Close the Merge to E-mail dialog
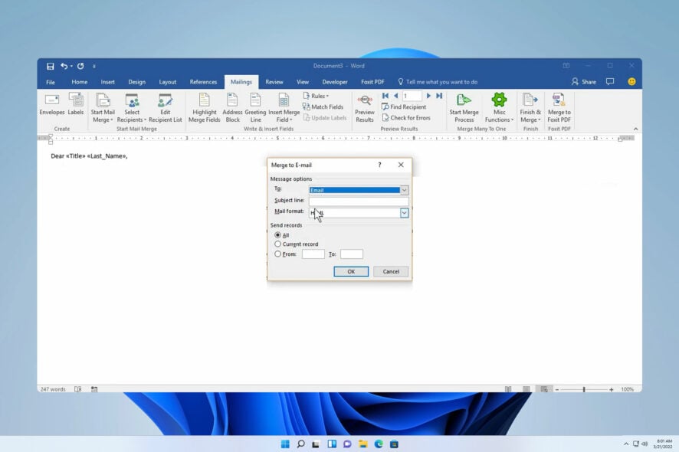The image size is (679, 452). [x=401, y=165]
